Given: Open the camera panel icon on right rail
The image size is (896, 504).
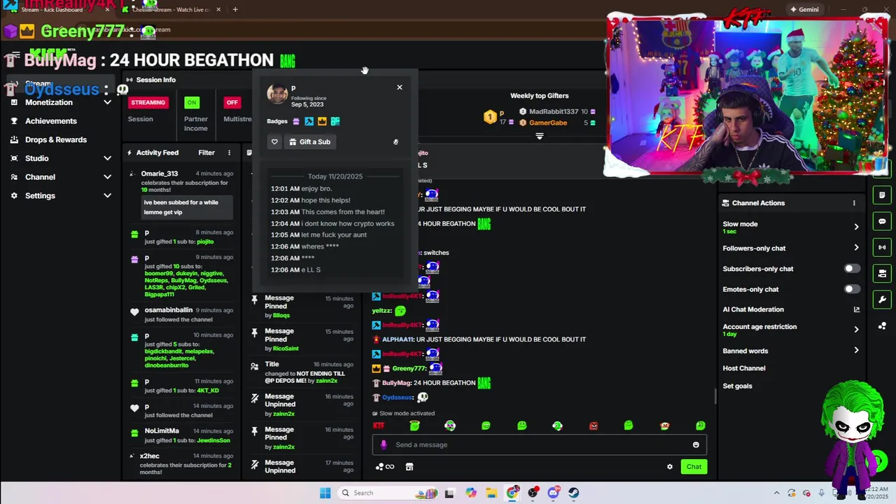Looking at the screenshot, I should pos(882,273).
